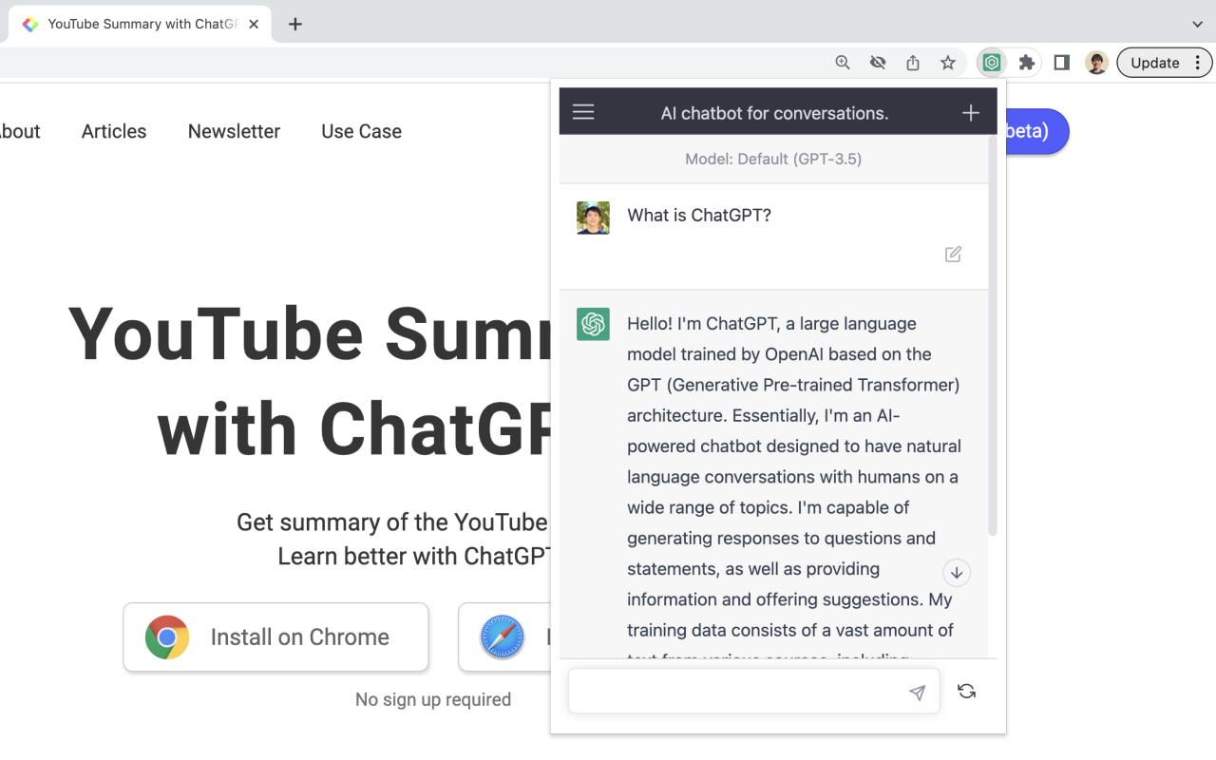This screenshot has height=760, width=1216.
Task: Open the ChatGPT extension from Chrome toolbar
Action: 991,62
